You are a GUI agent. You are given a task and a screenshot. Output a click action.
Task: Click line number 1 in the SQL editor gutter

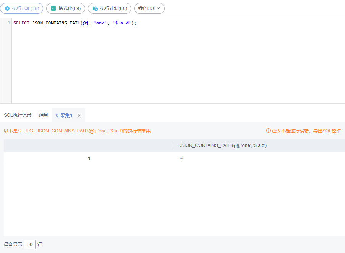(8, 23)
